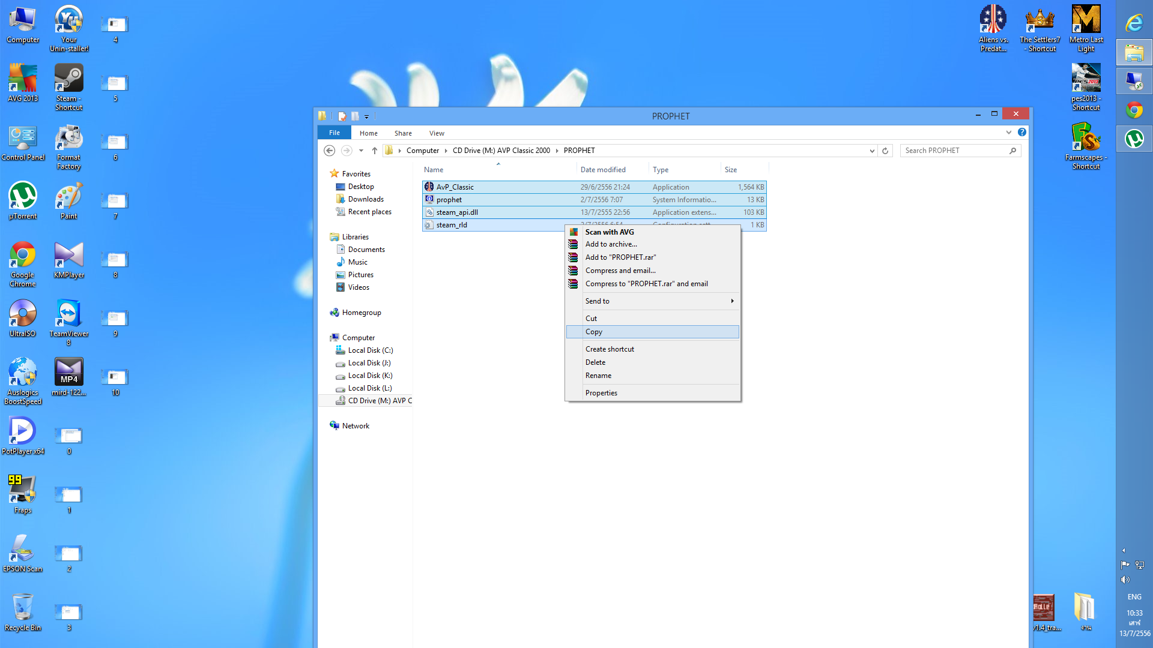Click the blue File tab button
This screenshot has width=1153, height=648.
coord(334,133)
